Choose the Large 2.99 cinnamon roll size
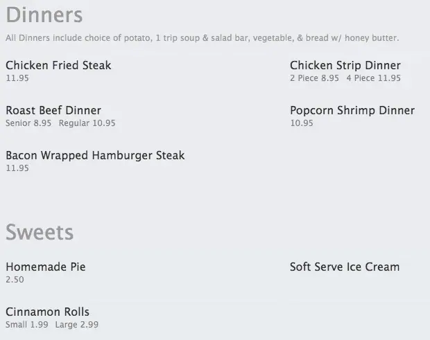Viewport: 430px width, 340px height. tap(76, 325)
